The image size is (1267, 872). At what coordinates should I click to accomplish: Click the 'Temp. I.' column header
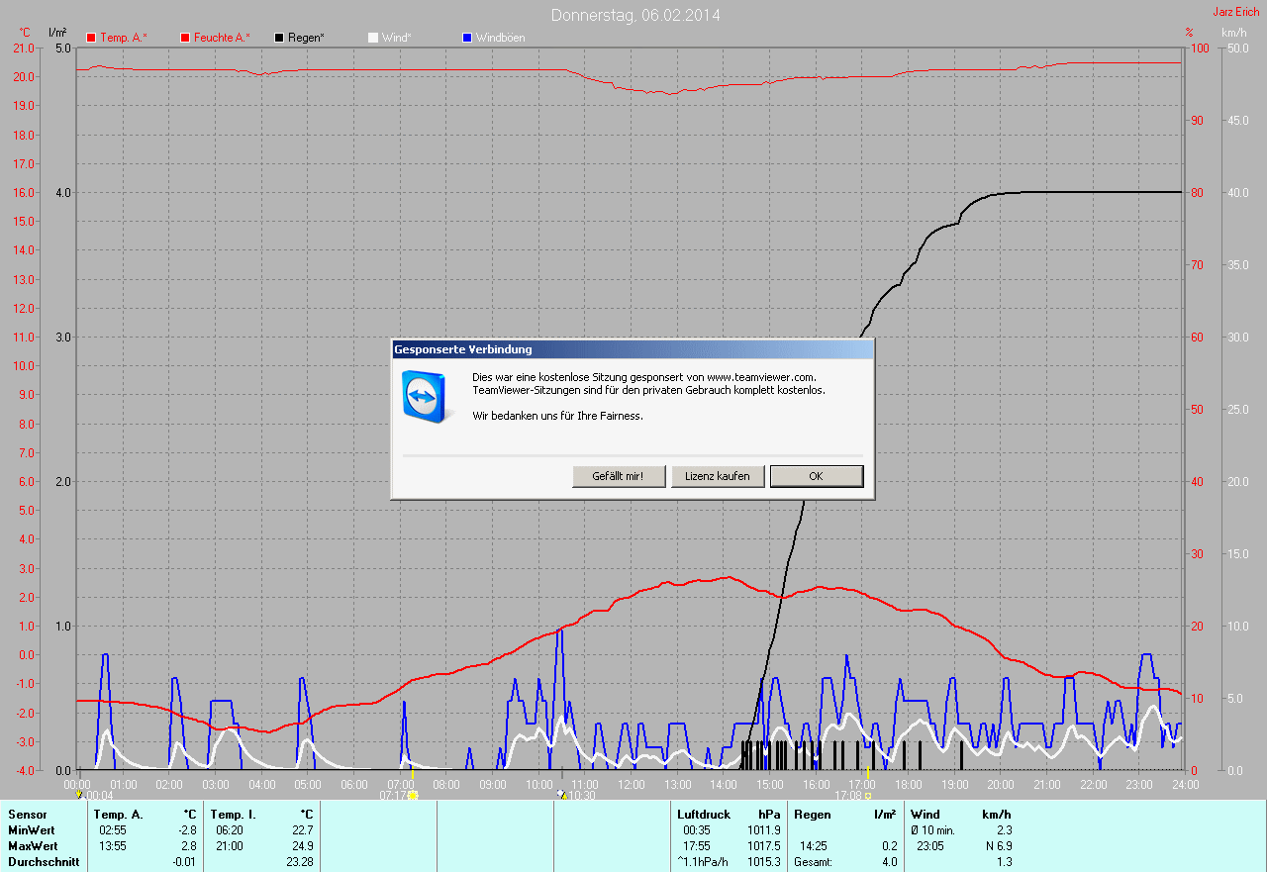[234, 815]
